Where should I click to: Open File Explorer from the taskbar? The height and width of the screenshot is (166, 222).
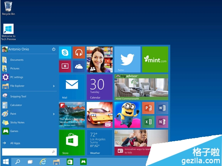(x=56, y=162)
